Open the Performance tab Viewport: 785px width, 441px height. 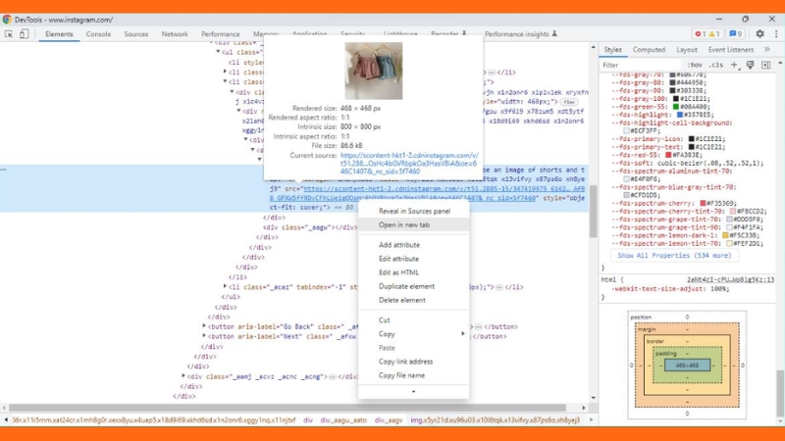[x=220, y=34]
